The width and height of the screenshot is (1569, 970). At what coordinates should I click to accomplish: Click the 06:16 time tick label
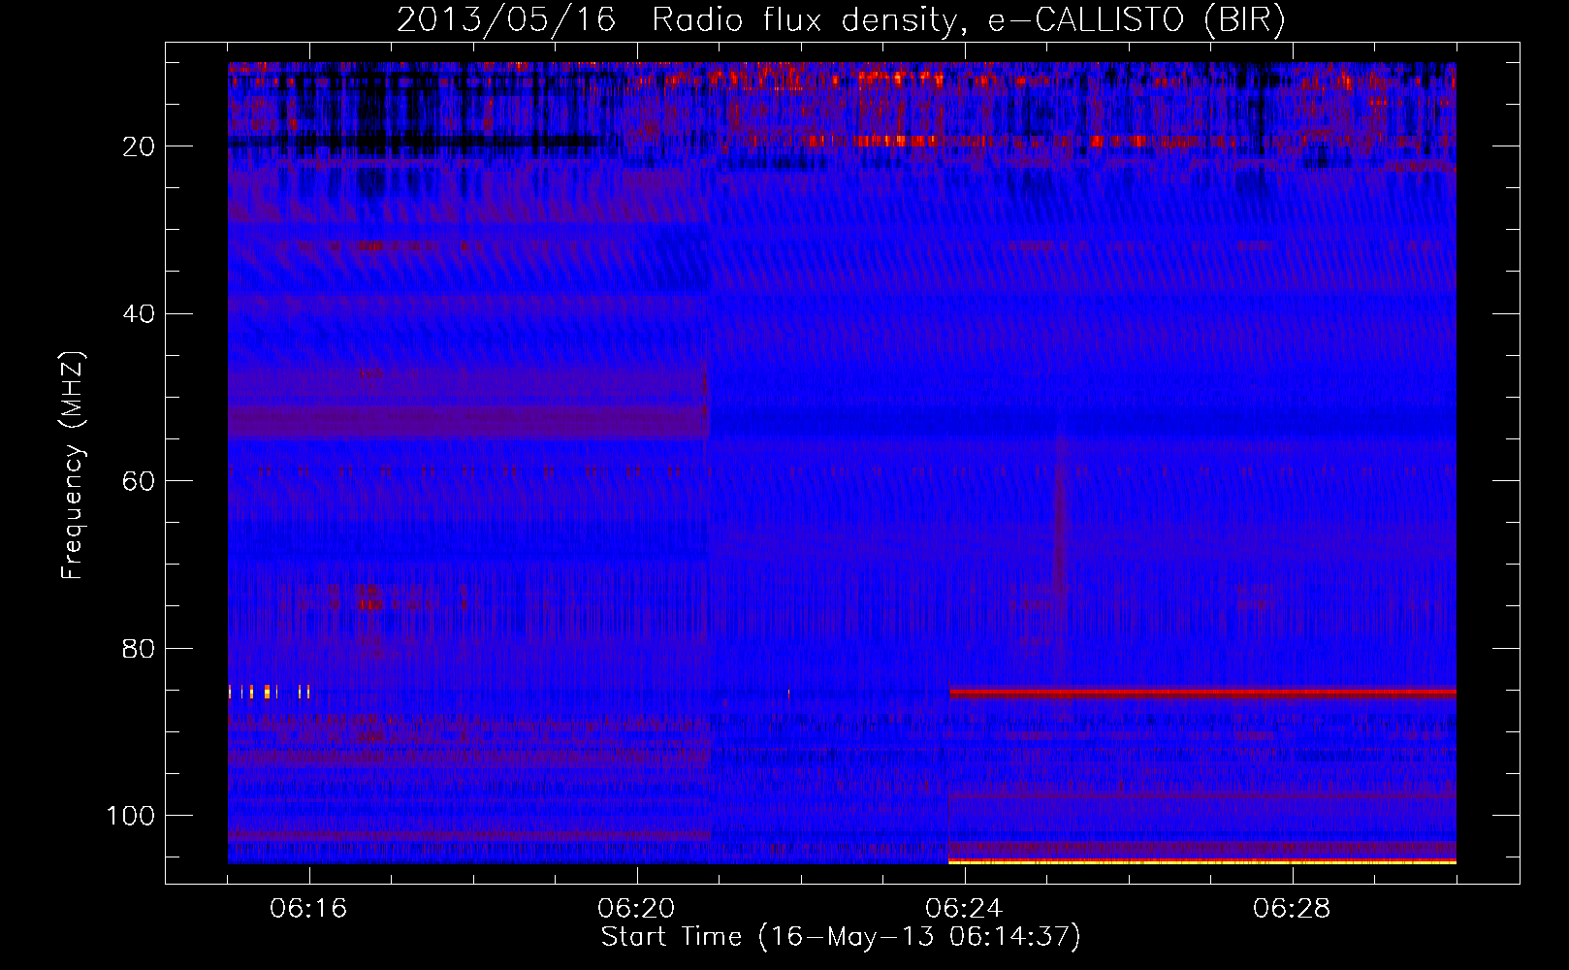[308, 909]
